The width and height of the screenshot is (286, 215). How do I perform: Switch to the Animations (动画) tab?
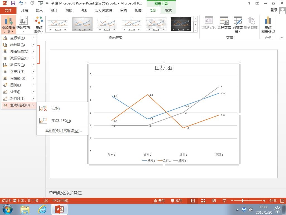point(84,10)
